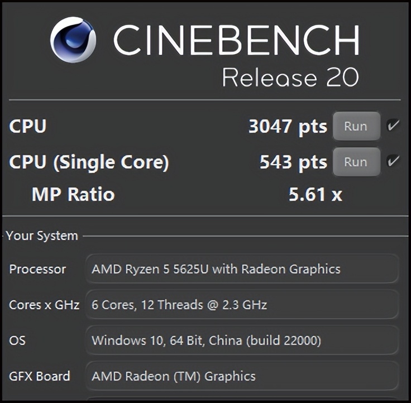This screenshot has height=403, width=411.
Task: Click the GFX Board label
Action: pyautogui.click(x=40, y=376)
